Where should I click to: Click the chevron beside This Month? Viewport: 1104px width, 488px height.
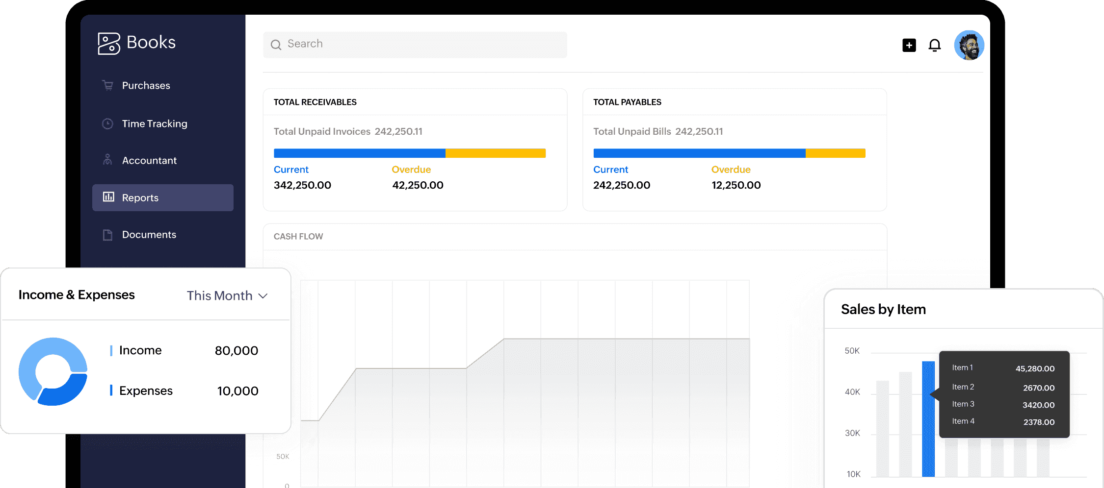pos(263,296)
